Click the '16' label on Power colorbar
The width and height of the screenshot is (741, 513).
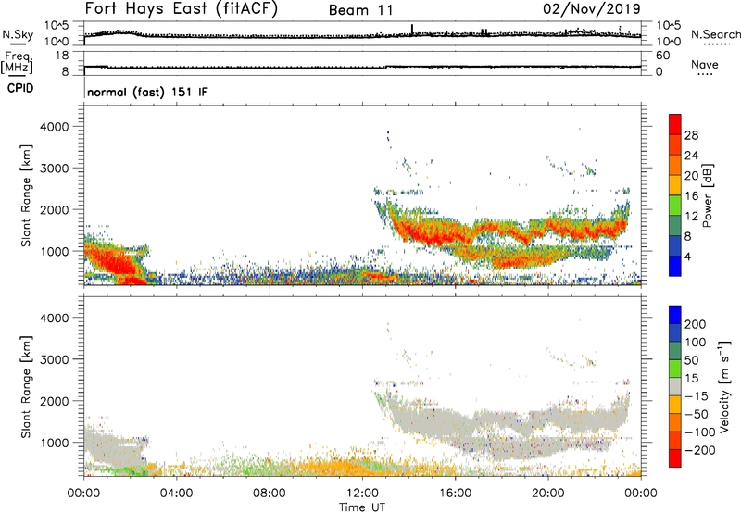click(x=691, y=196)
